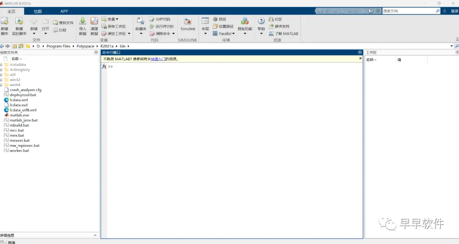The width and height of the screenshot is (459, 244).
Task: Click the R2021a path segment
Action: (x=107, y=46)
